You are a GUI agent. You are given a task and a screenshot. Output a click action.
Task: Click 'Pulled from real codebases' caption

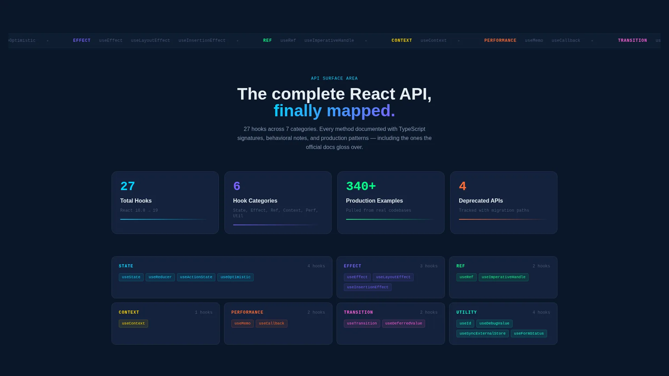pyautogui.click(x=378, y=210)
